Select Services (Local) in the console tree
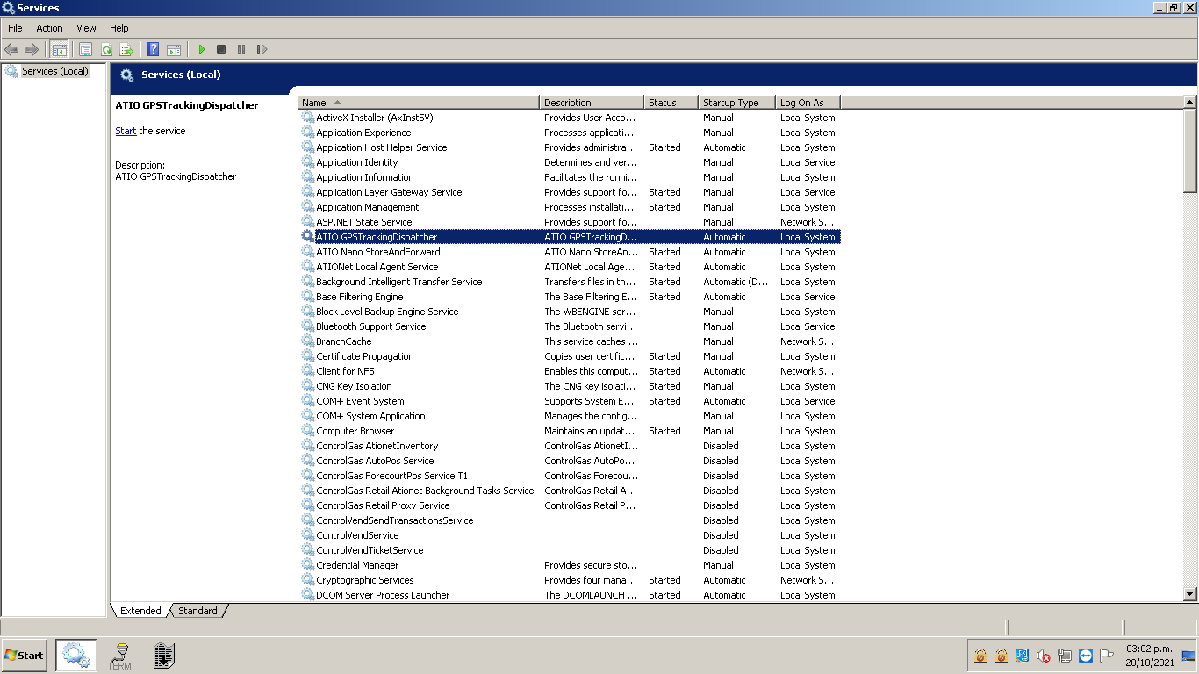 point(54,71)
